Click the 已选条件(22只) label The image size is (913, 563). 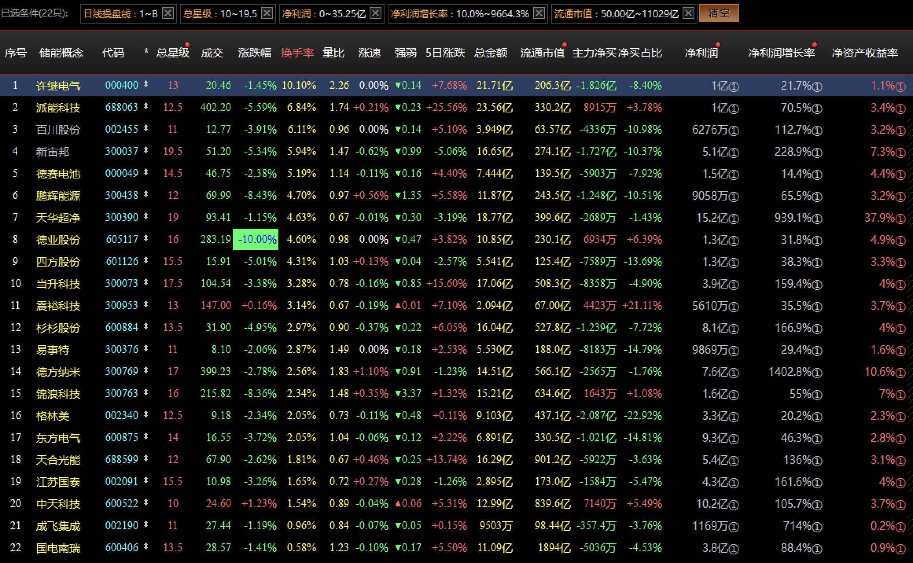35,13
